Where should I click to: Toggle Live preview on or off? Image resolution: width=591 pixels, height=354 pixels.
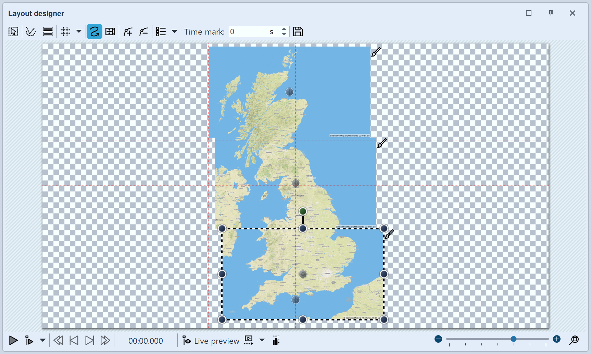[x=211, y=340]
